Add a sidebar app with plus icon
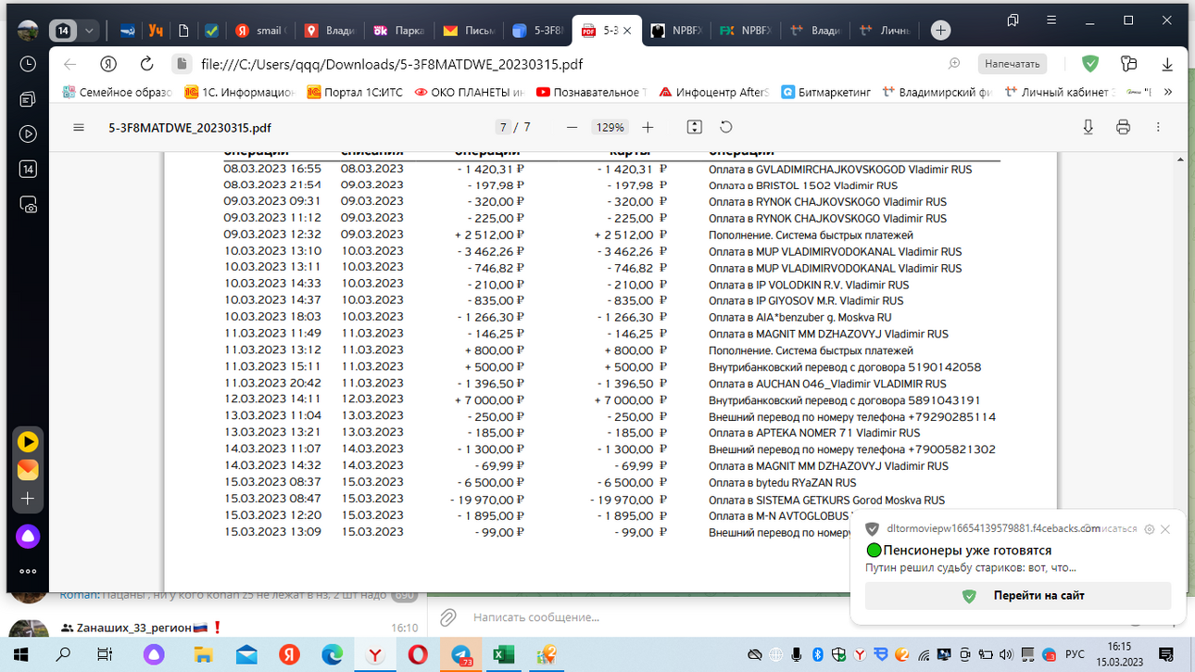 tap(28, 499)
